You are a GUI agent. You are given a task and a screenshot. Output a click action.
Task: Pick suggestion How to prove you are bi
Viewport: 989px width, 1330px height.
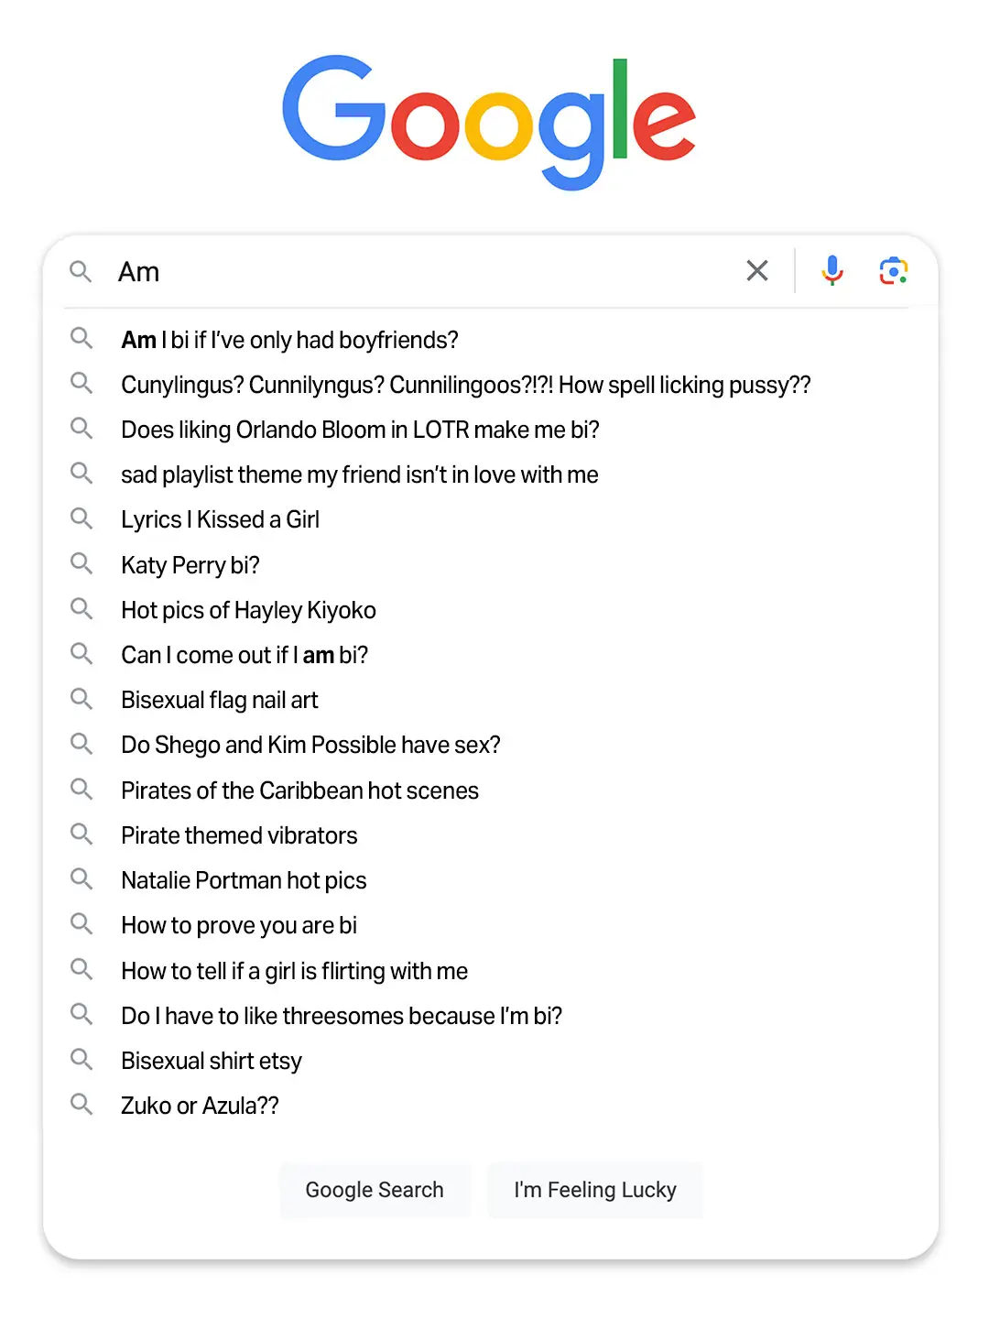238,925
